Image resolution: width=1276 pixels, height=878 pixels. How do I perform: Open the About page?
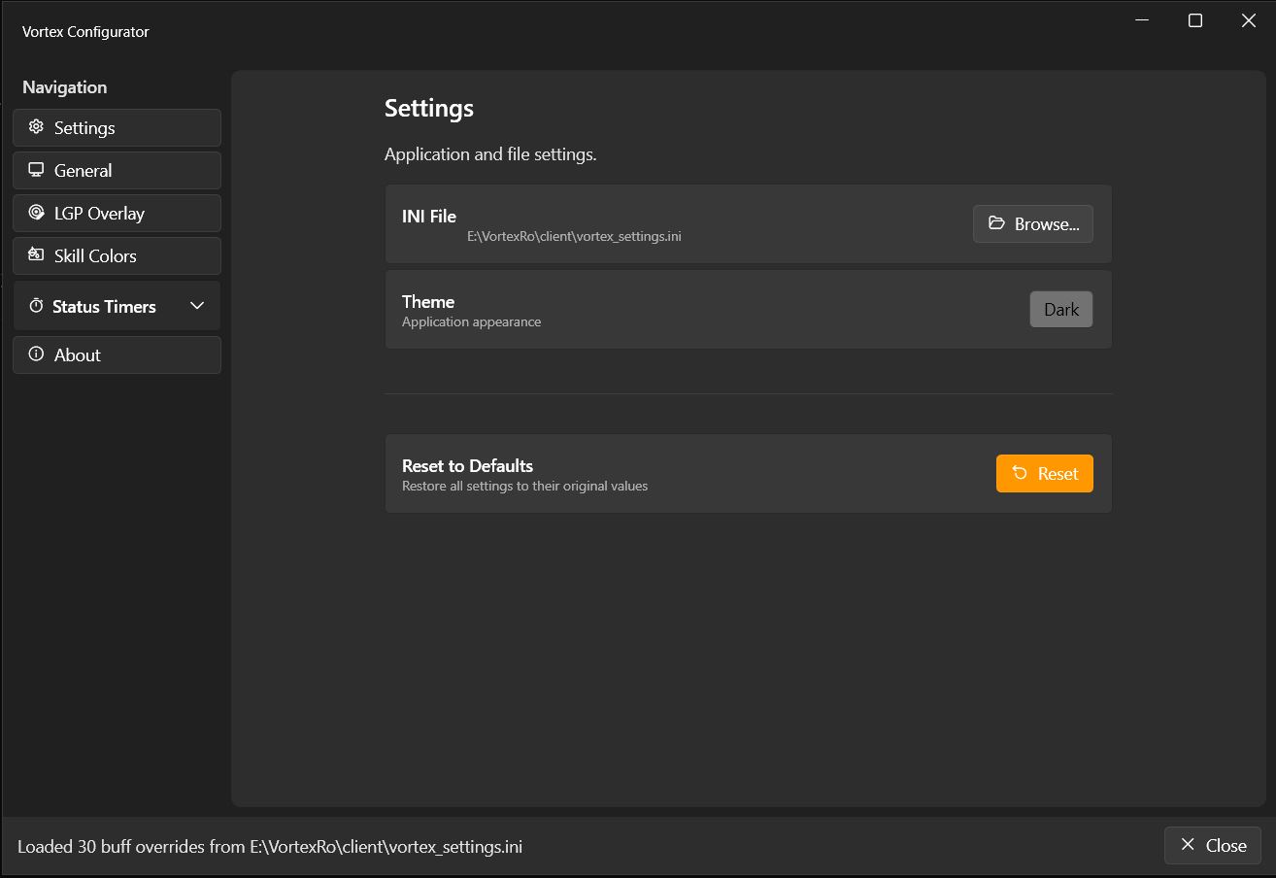click(117, 355)
